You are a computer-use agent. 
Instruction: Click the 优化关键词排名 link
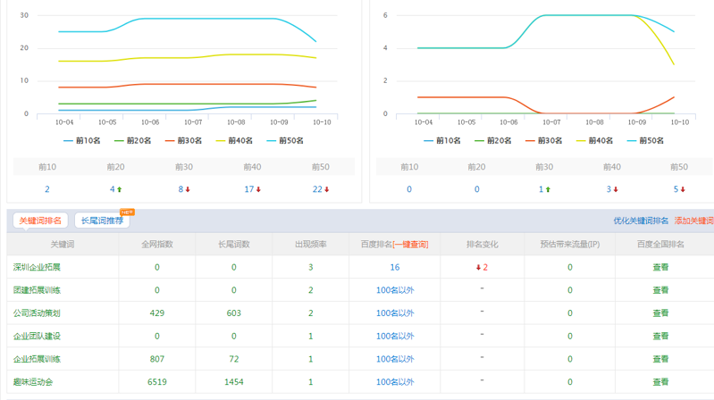[641, 221]
